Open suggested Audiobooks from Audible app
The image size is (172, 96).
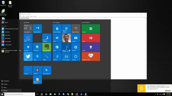pos(11,51)
